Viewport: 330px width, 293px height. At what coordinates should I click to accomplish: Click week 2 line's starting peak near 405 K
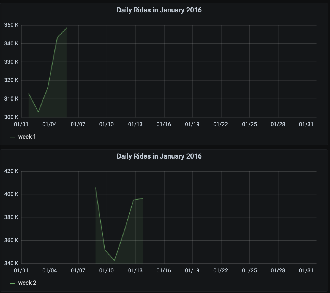(x=95, y=188)
